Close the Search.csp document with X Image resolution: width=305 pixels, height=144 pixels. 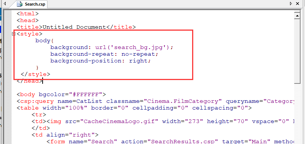pyautogui.click(x=298, y=3)
